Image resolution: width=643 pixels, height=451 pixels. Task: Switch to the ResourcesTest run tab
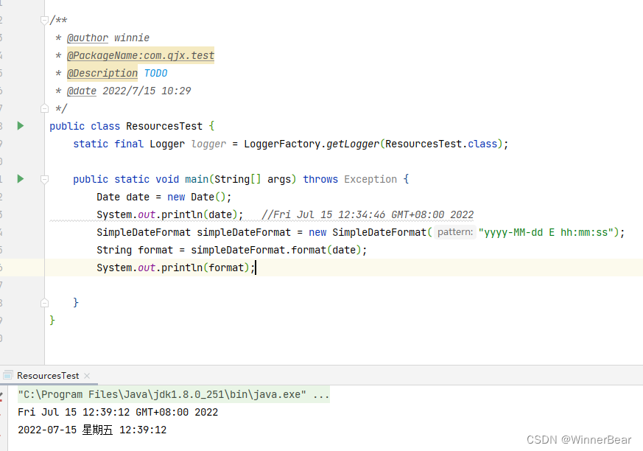point(48,376)
